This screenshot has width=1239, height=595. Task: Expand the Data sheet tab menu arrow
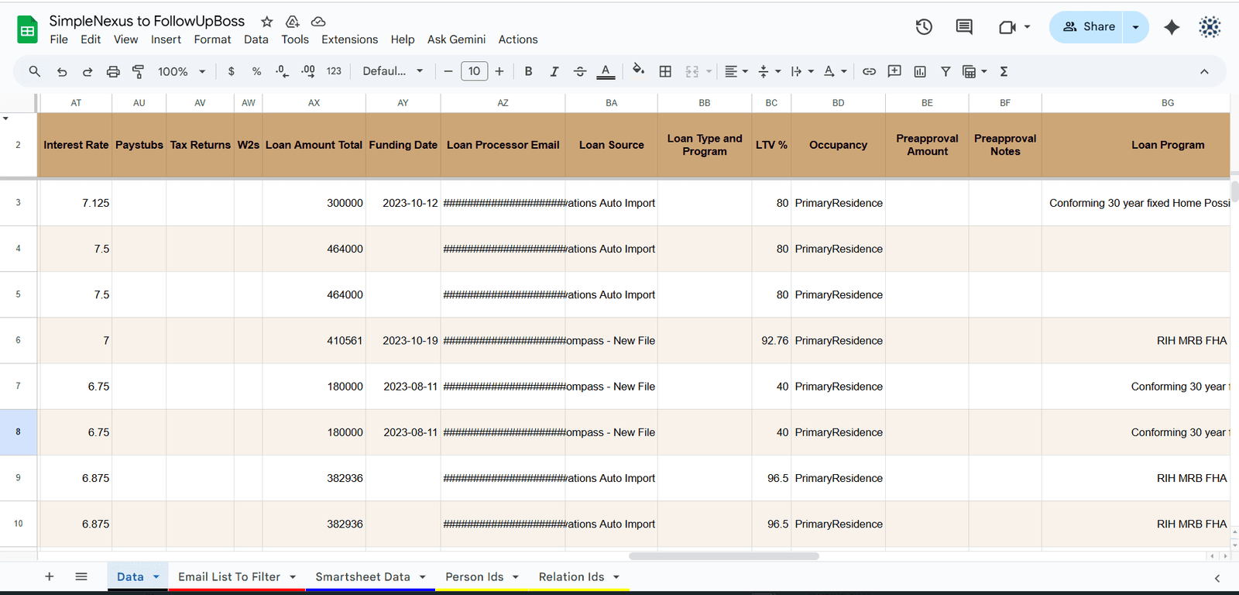[156, 577]
